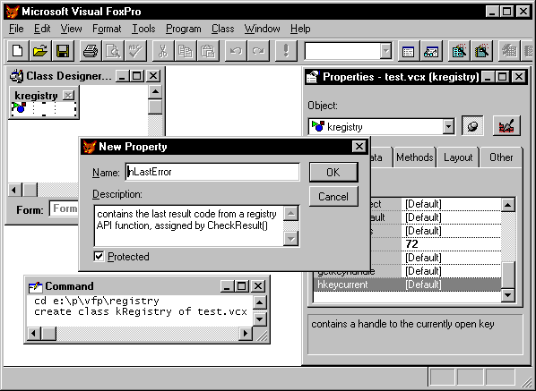The image size is (536, 391).
Task: Click the Print toolbar icon
Action: (x=91, y=51)
